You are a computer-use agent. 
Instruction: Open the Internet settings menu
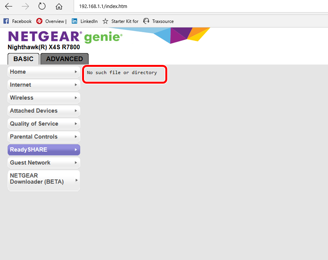(x=44, y=85)
